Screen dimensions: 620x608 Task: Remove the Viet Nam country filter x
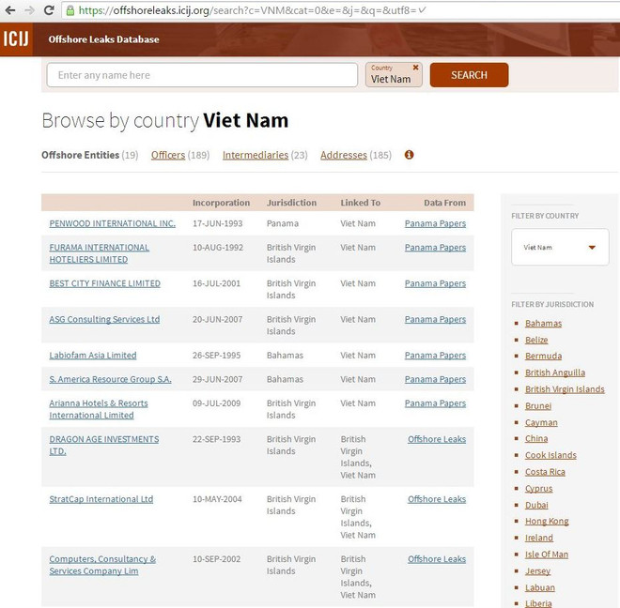click(x=415, y=68)
